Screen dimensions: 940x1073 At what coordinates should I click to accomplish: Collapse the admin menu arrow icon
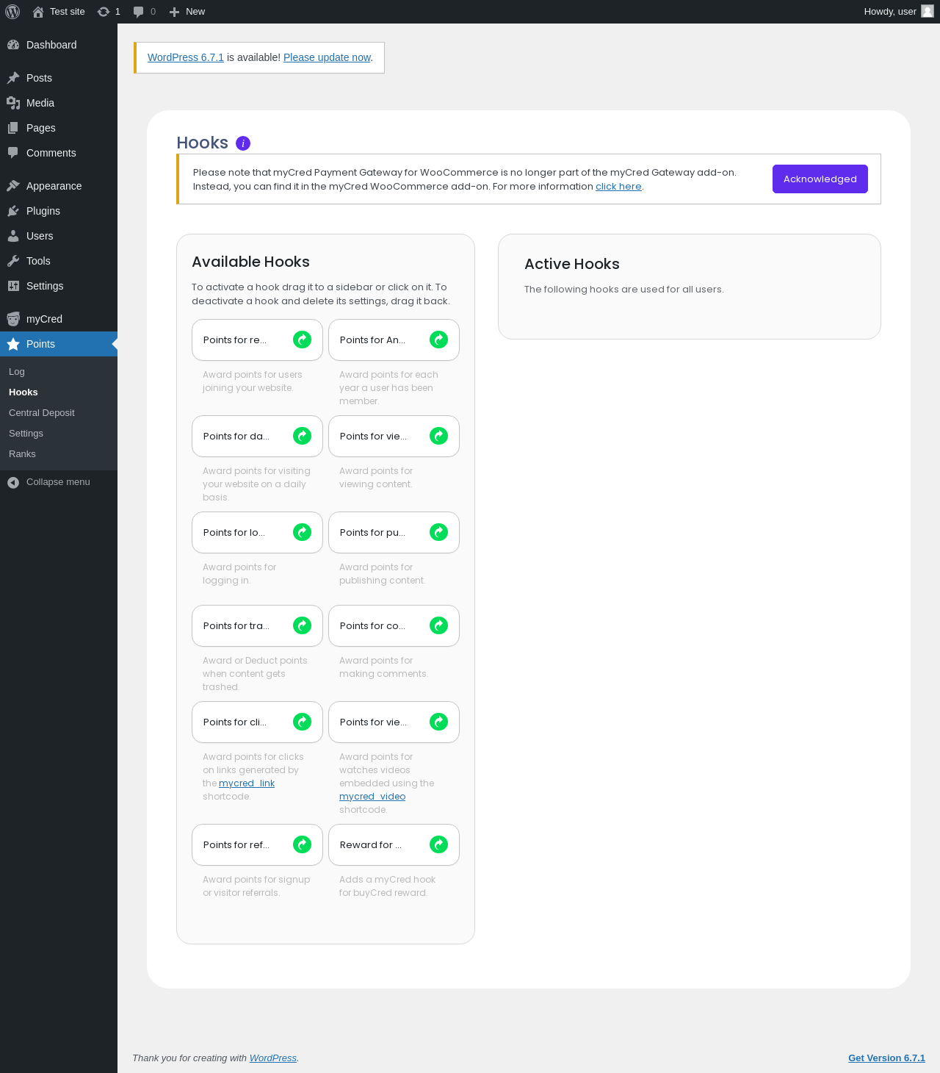[13, 482]
